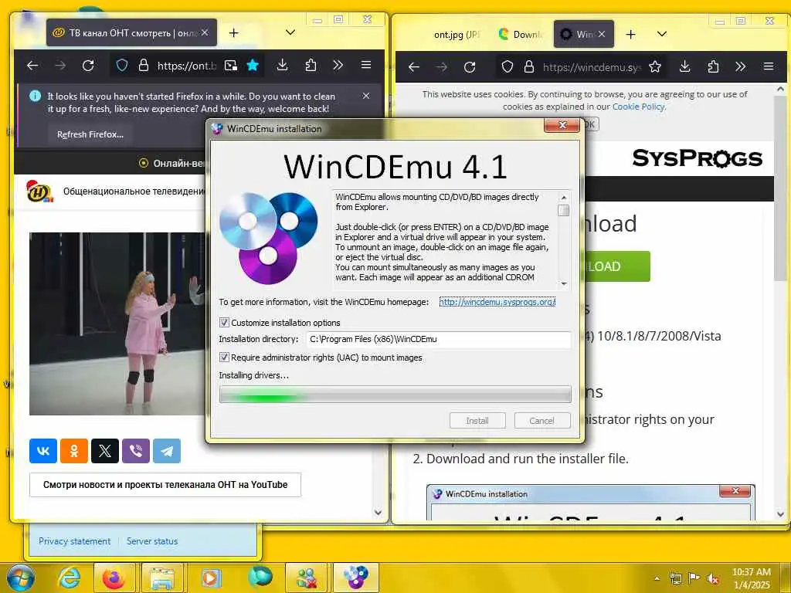791x593 pixels.
Task: Click green DOWNLOAD button on SysProgs page
Action: [617, 266]
